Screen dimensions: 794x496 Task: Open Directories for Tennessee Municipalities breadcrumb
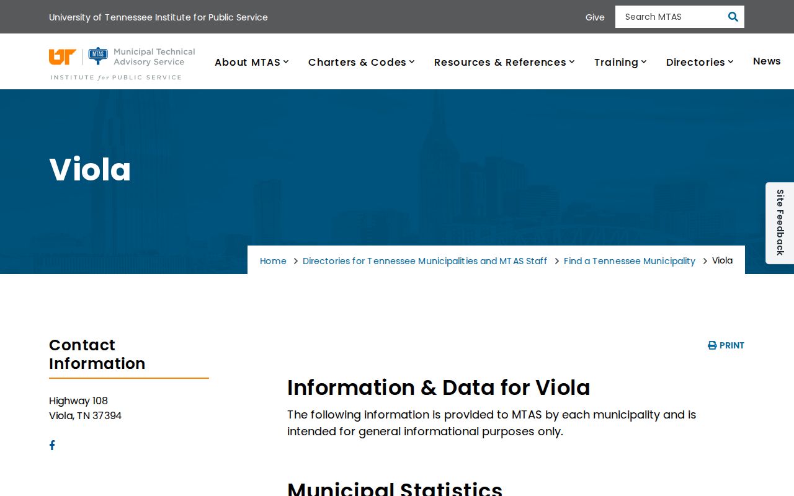pyautogui.click(x=425, y=261)
